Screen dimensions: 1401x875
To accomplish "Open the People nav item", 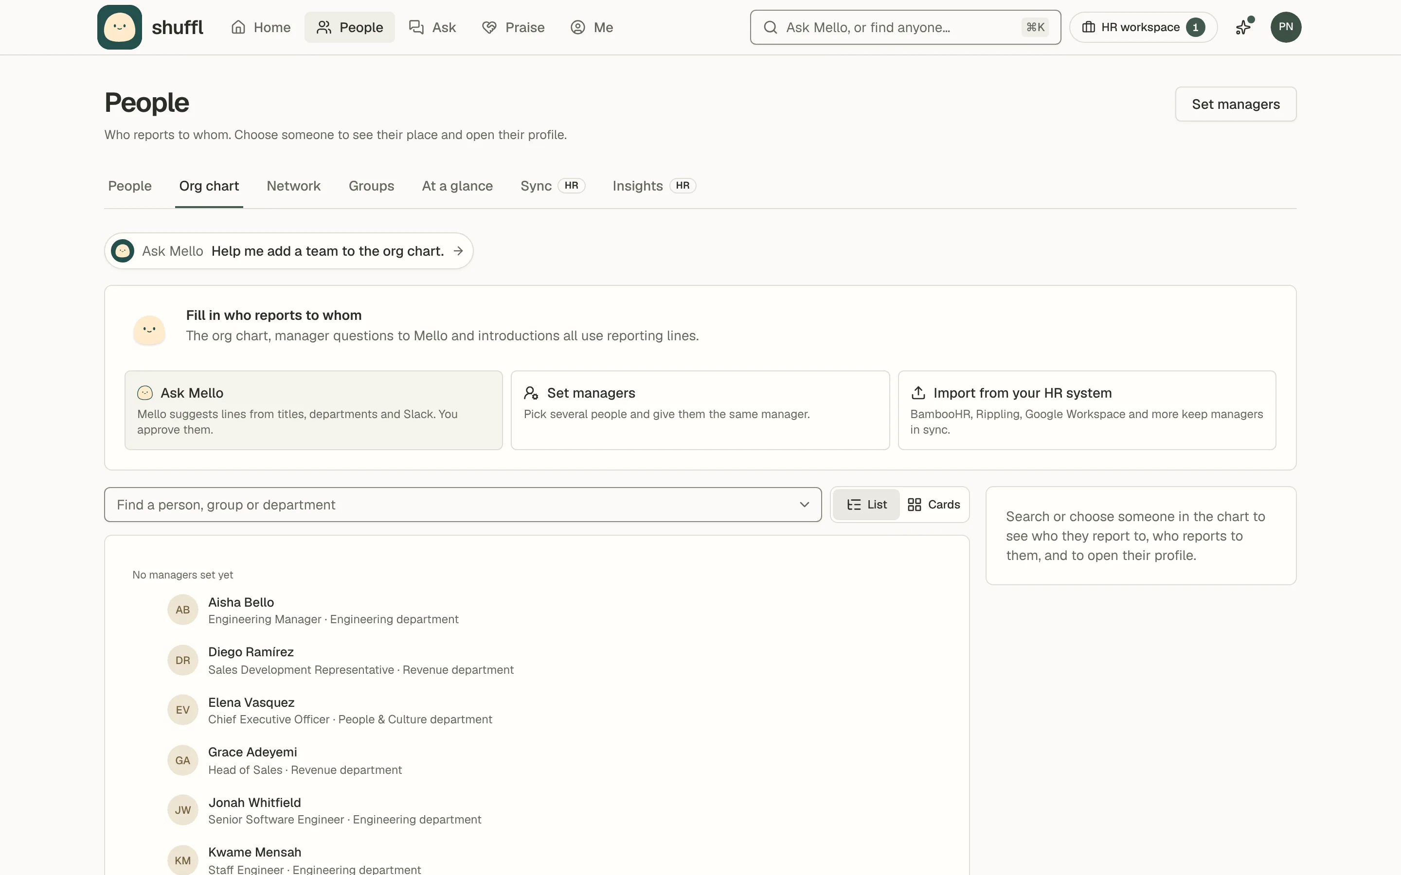I will (x=350, y=27).
